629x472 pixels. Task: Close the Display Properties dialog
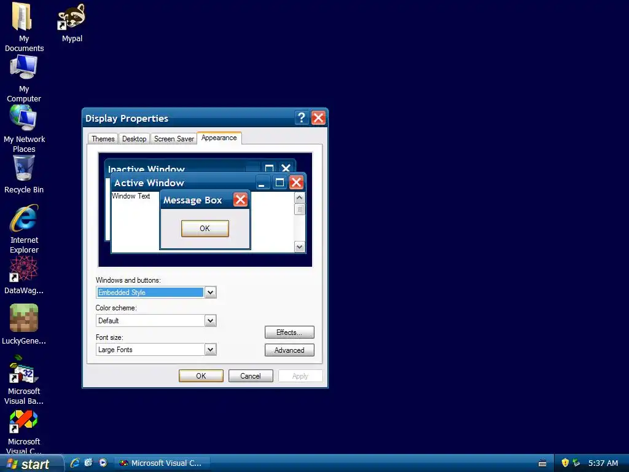coord(319,117)
